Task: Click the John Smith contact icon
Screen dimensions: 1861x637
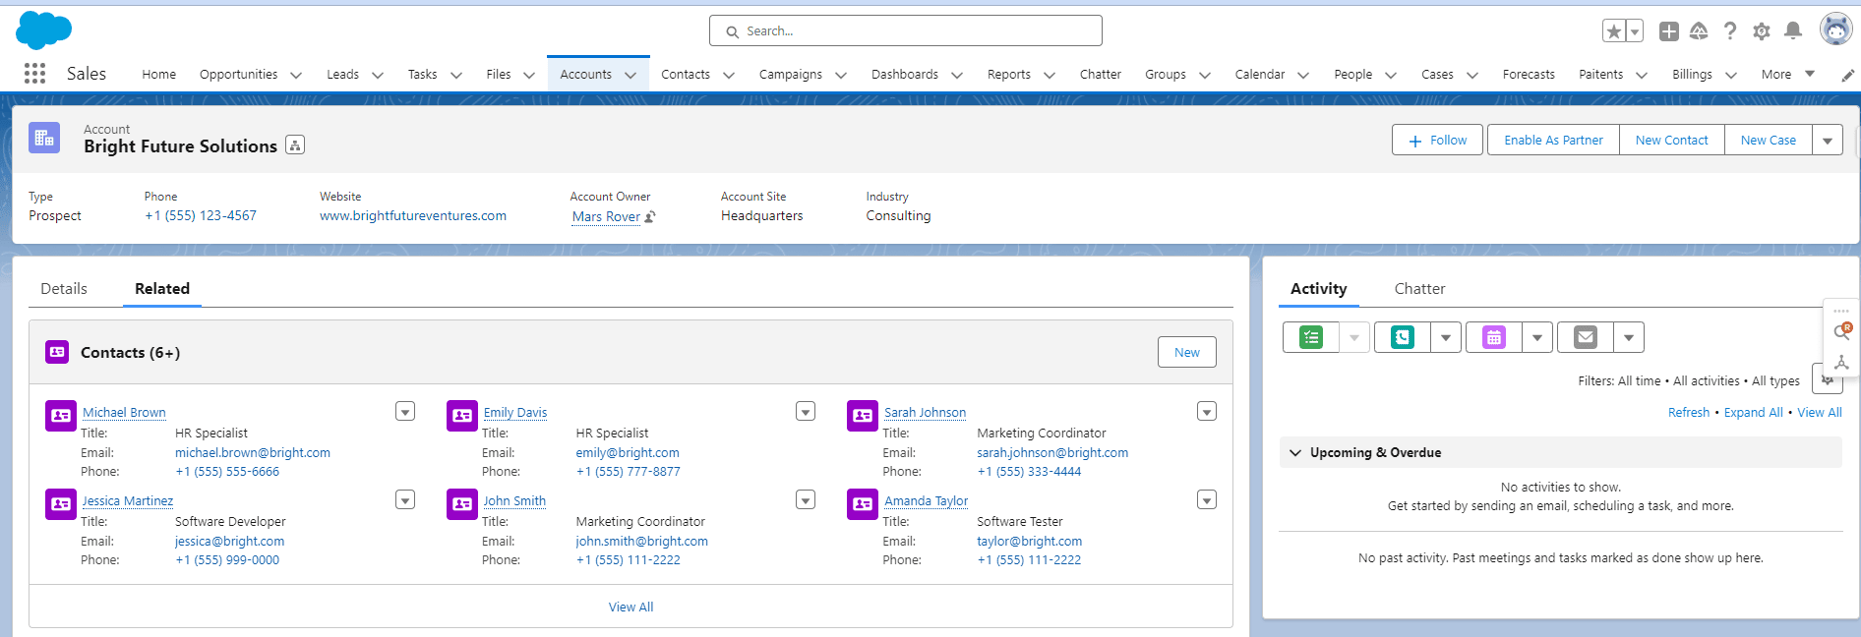Action: tap(462, 504)
